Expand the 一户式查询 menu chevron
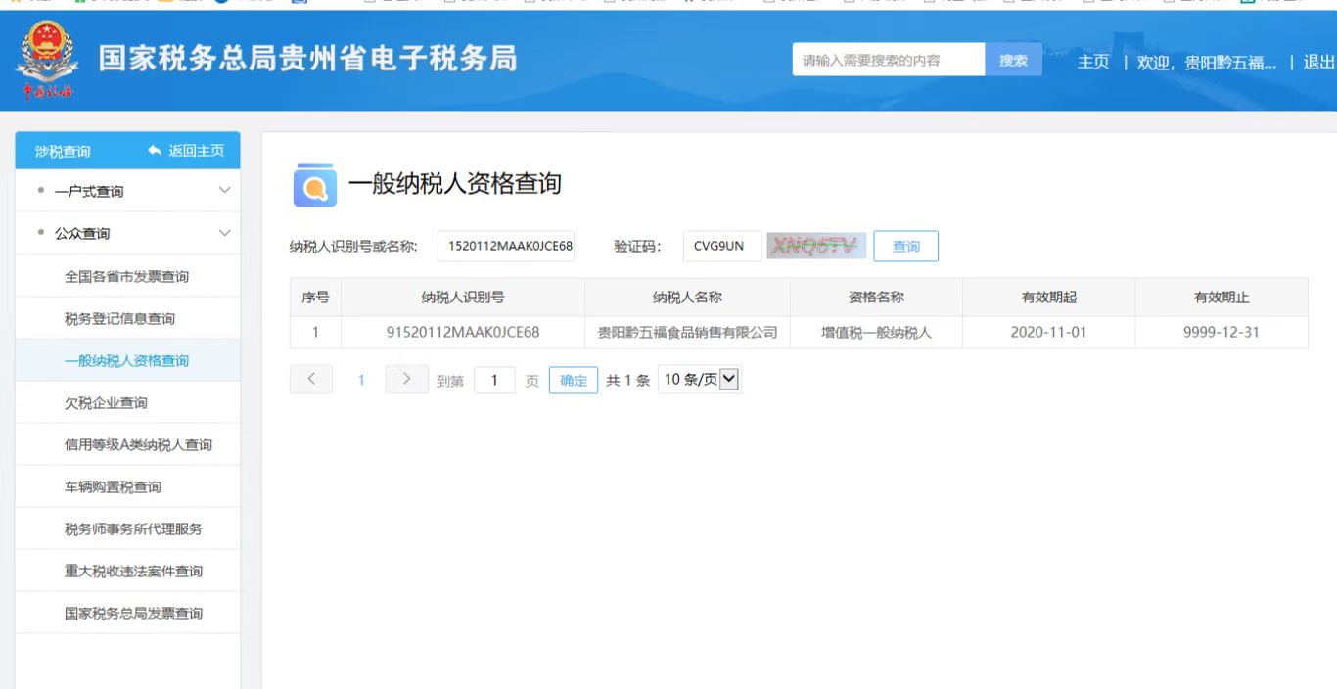This screenshot has height=689, width=1337. pos(224,191)
